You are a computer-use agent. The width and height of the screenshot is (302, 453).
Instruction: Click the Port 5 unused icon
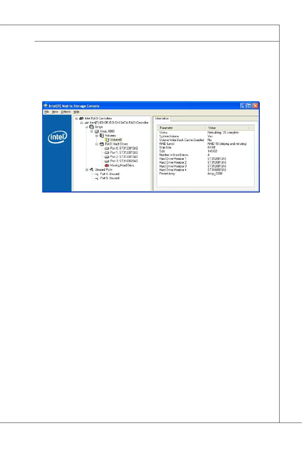click(x=97, y=178)
